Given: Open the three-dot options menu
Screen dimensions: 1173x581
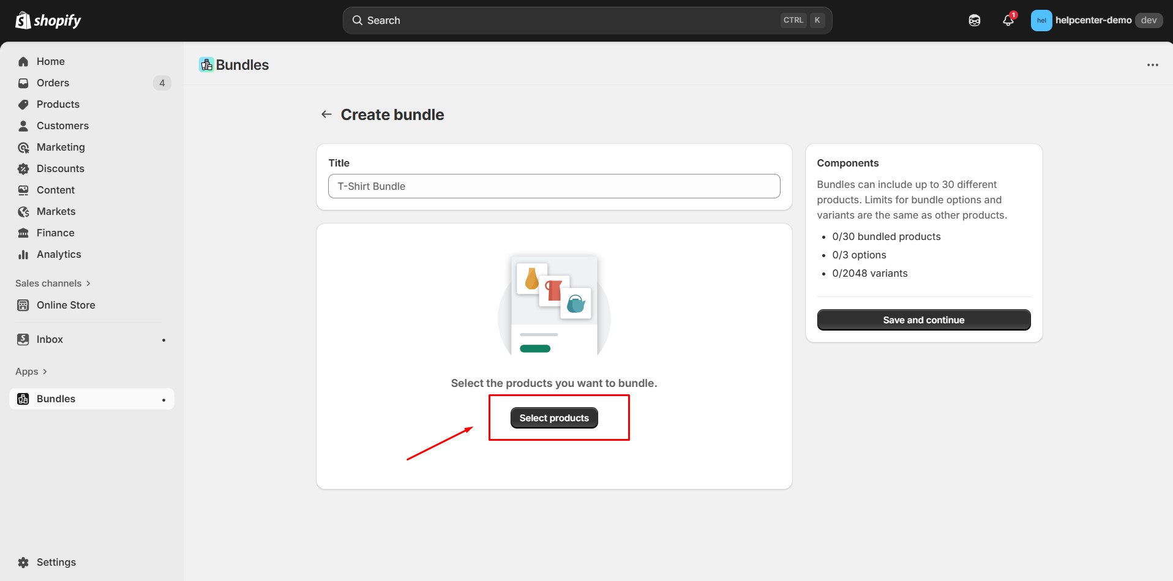Looking at the screenshot, I should point(1153,64).
